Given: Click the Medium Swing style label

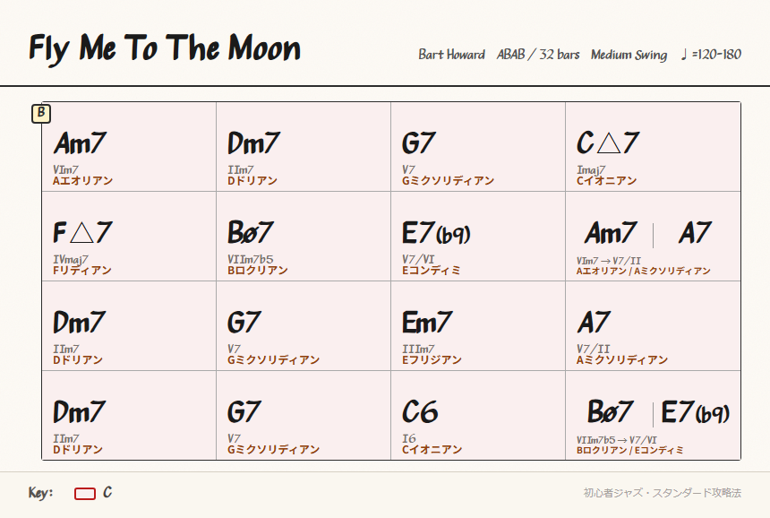Looking at the screenshot, I should click(x=629, y=55).
